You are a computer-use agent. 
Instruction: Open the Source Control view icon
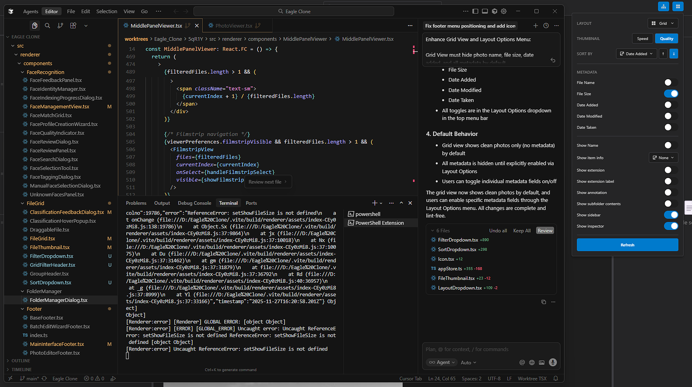[x=60, y=26]
